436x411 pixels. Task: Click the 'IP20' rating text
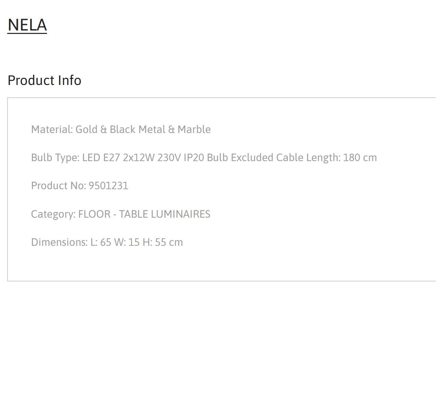194,157
